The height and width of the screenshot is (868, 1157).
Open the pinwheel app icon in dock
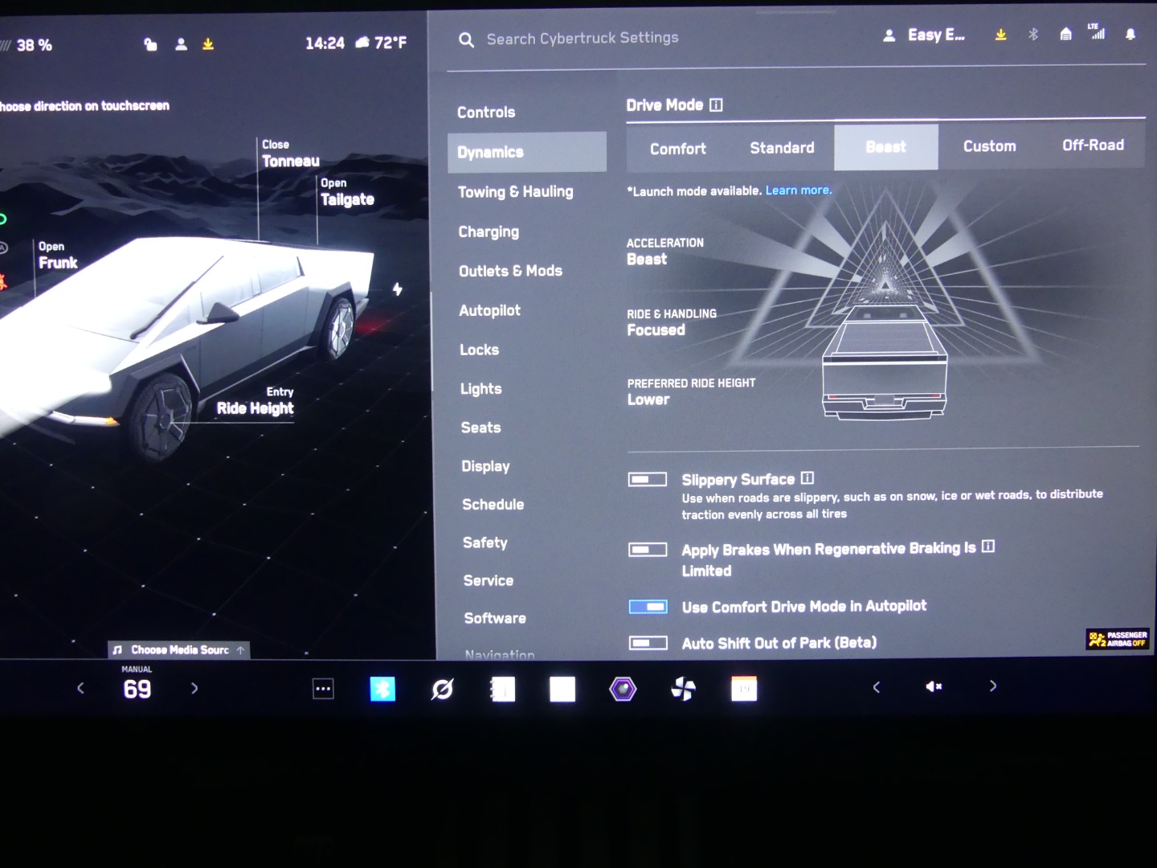click(683, 689)
